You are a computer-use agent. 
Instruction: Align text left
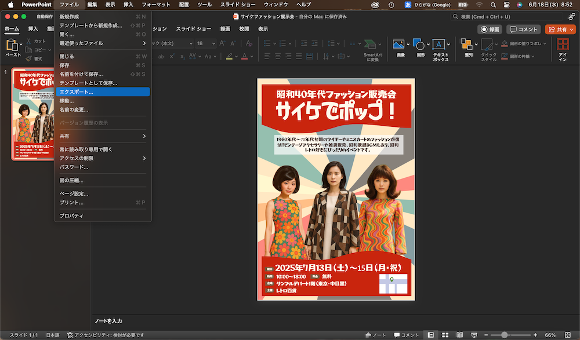click(267, 56)
